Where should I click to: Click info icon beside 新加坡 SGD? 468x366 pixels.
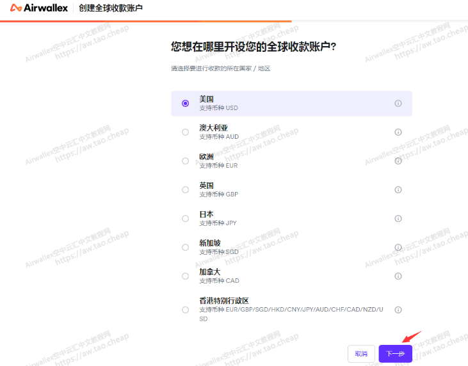pyautogui.click(x=398, y=248)
